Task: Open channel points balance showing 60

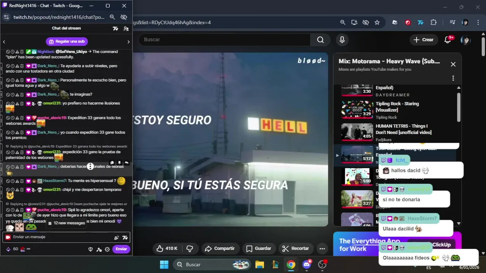Action: point(12,249)
